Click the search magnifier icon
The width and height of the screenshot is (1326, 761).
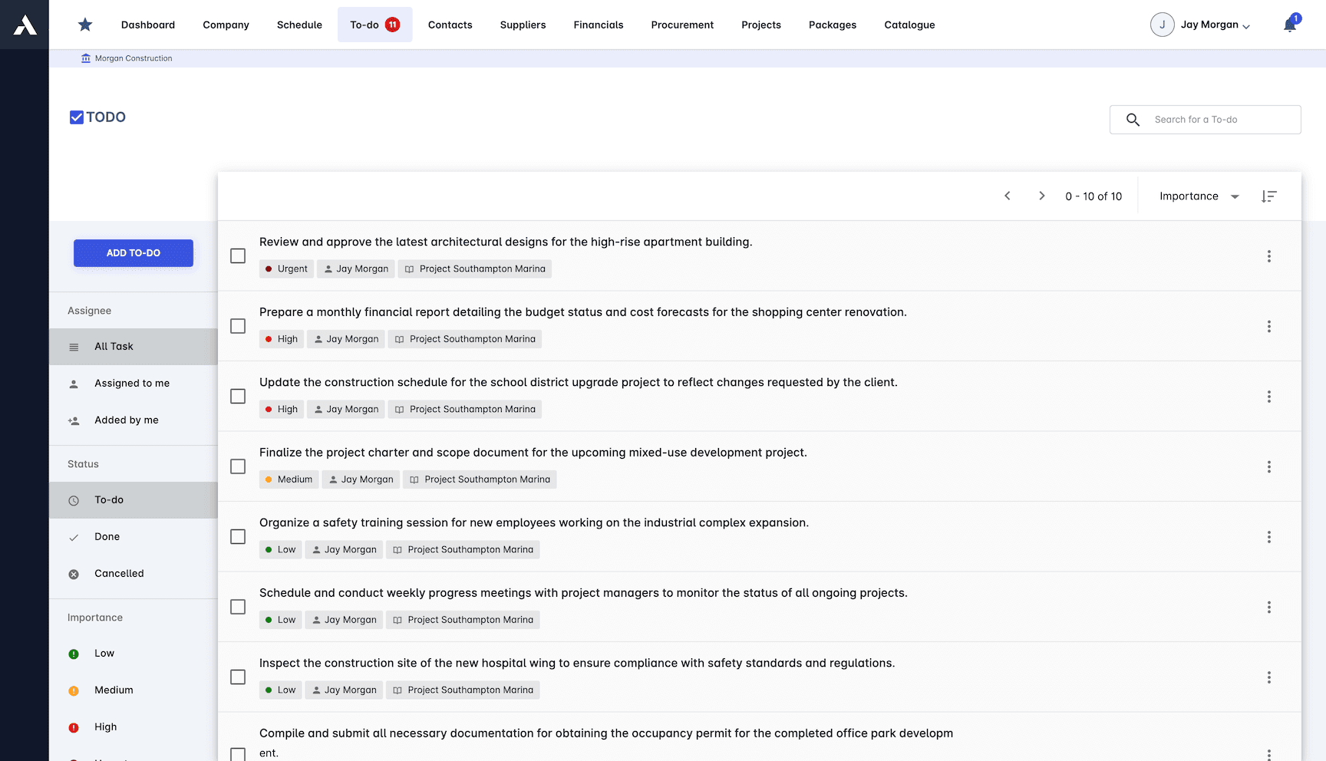(1133, 120)
